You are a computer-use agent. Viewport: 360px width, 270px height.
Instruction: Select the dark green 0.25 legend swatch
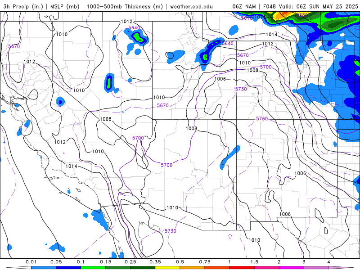pos(143,268)
